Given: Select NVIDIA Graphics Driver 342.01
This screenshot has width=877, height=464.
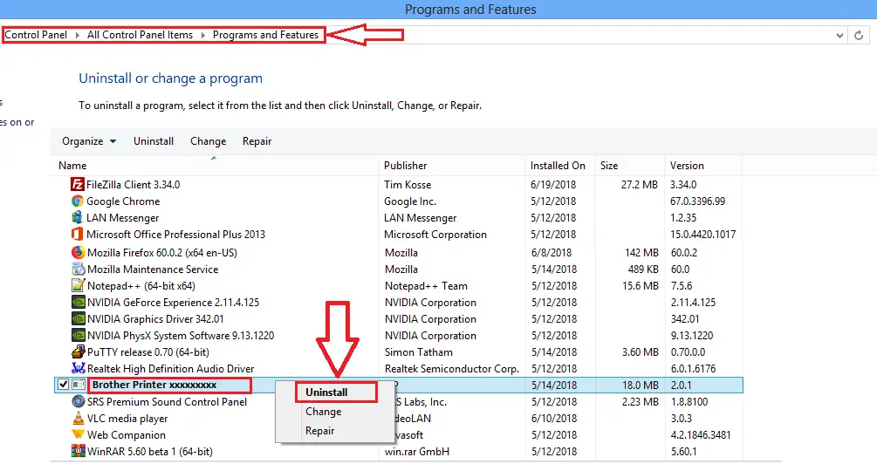Looking at the screenshot, I should (155, 319).
